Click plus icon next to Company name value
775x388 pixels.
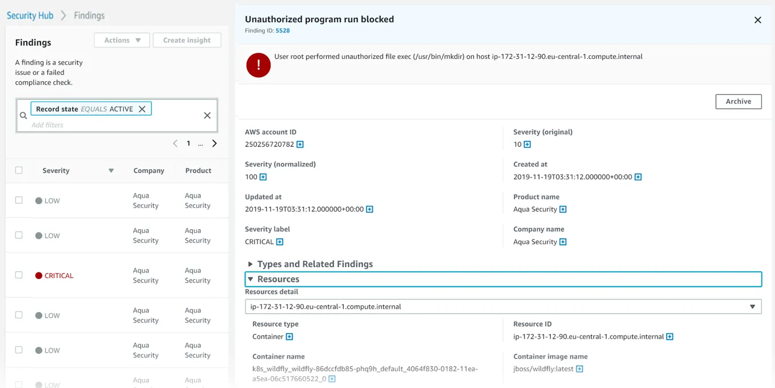tap(563, 242)
